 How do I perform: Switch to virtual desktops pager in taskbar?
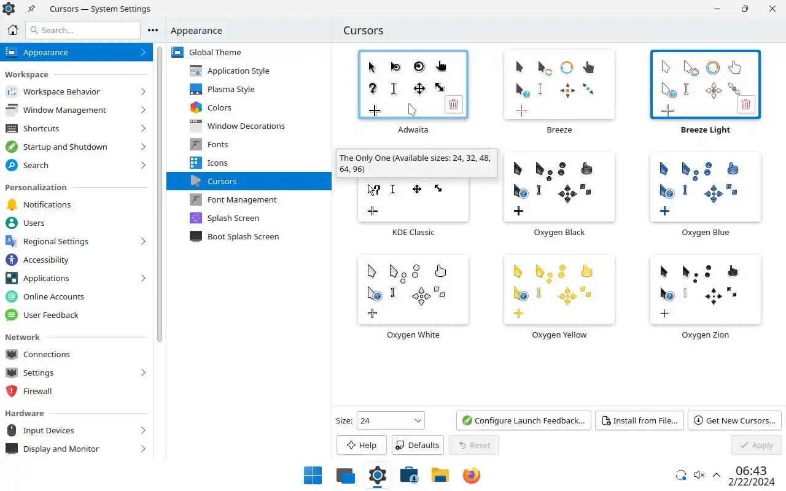[346, 475]
